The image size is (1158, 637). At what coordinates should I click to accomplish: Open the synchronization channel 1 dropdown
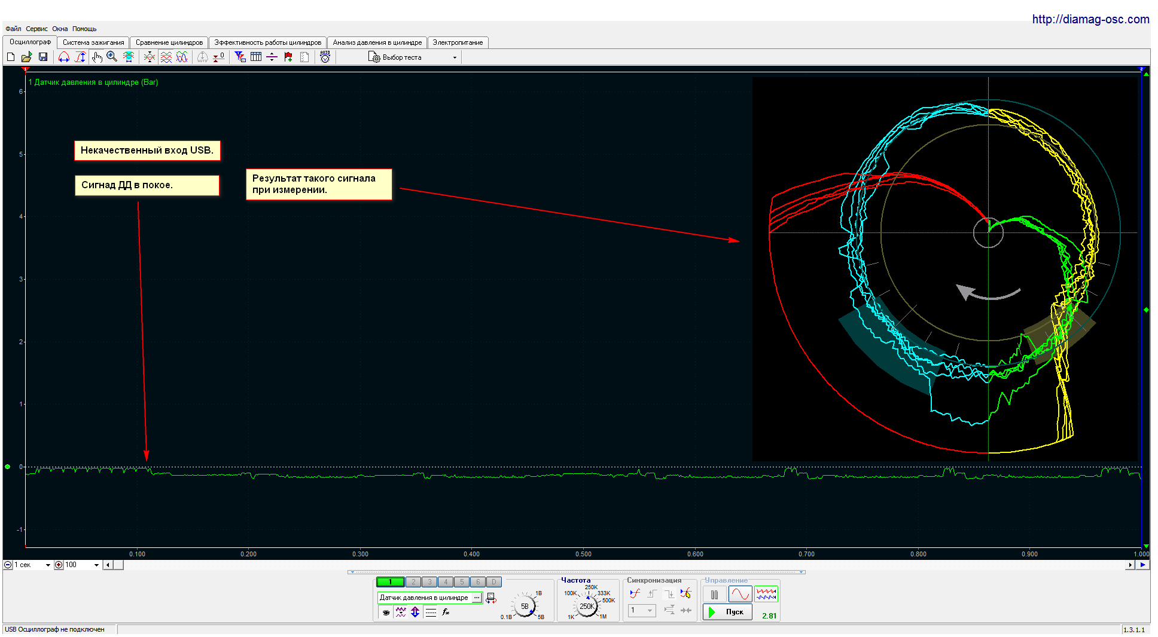(x=642, y=610)
